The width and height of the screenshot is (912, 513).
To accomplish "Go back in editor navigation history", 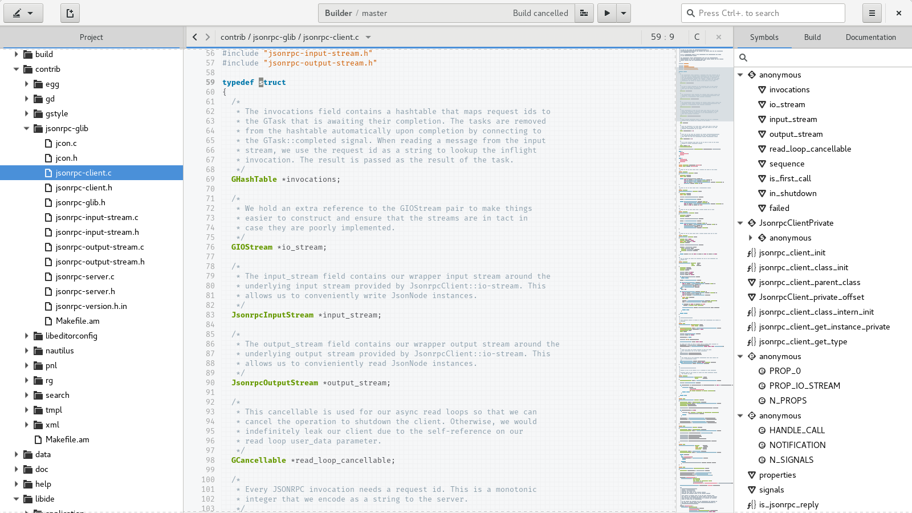I will [x=195, y=37].
